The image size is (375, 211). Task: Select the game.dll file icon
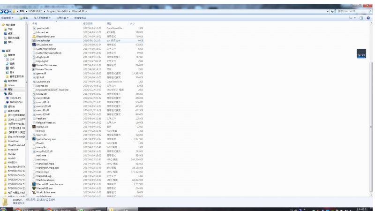tap(34, 74)
